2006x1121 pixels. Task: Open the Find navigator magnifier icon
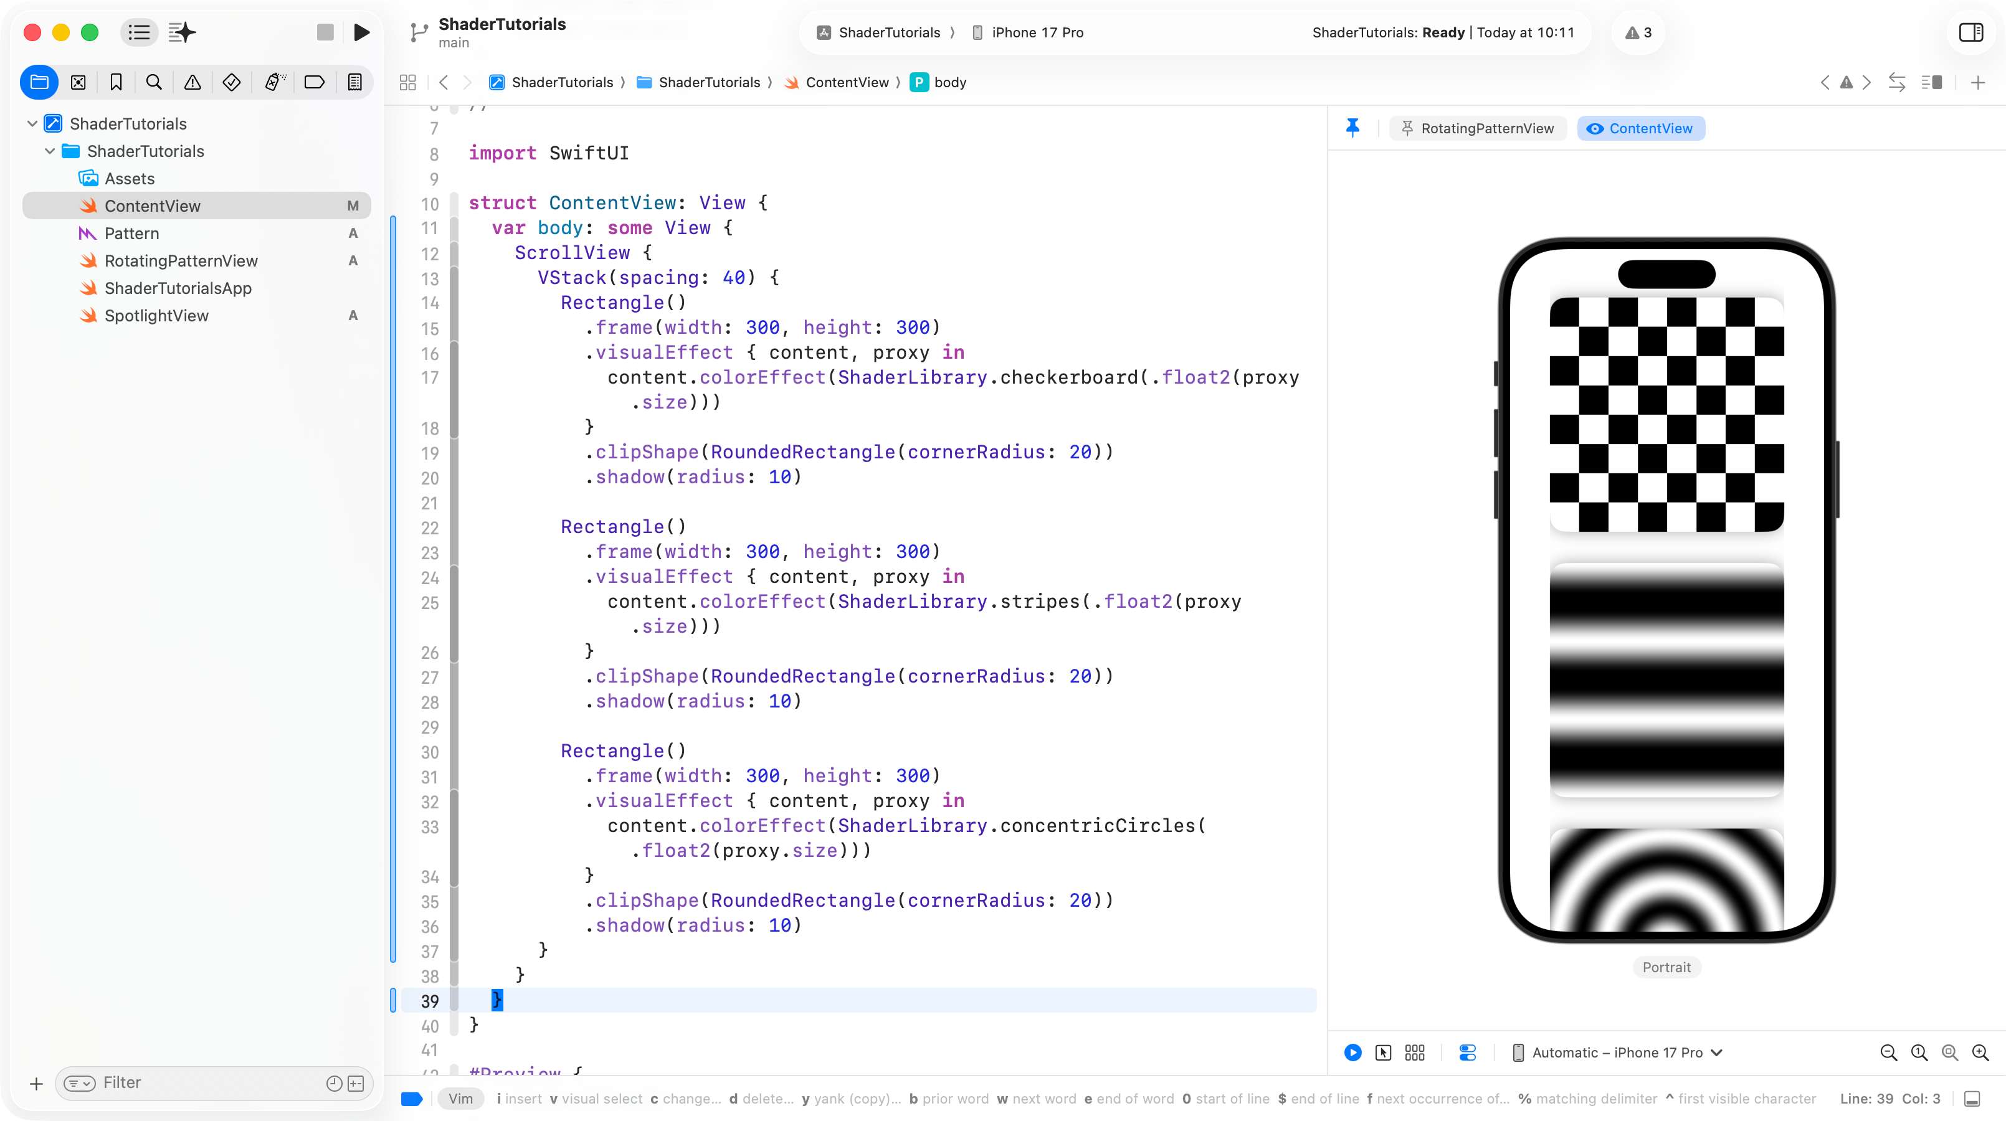pos(154,82)
